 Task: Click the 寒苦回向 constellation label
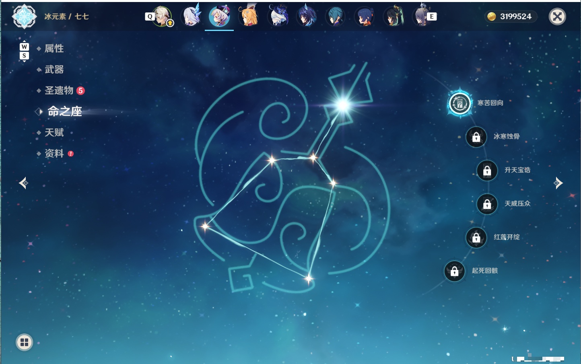point(490,103)
